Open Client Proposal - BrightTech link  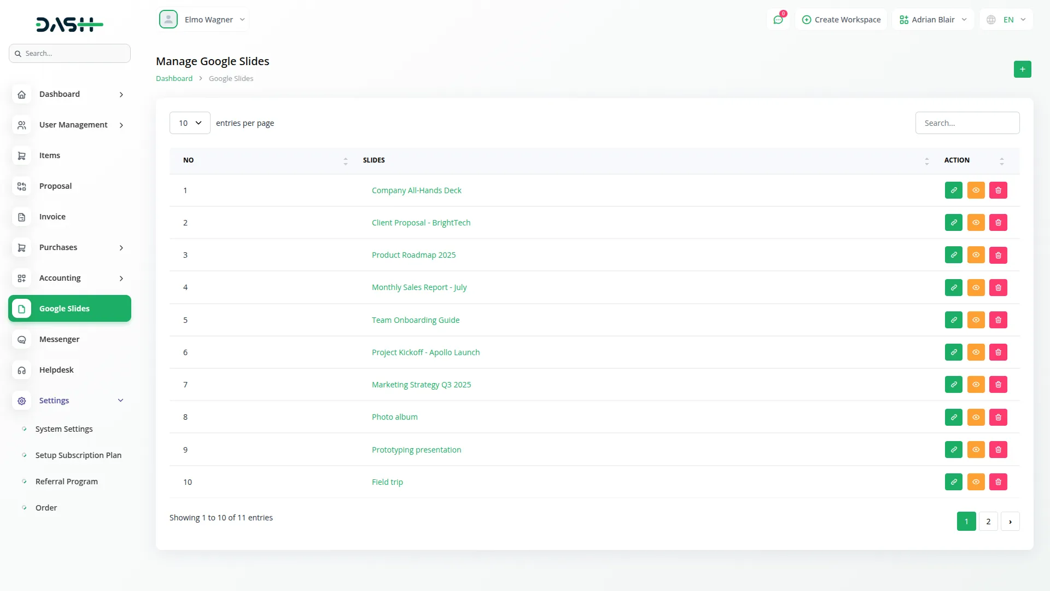[421, 222]
